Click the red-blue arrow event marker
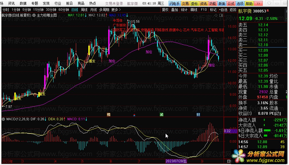Screen dimensions: 289x165 134,115
